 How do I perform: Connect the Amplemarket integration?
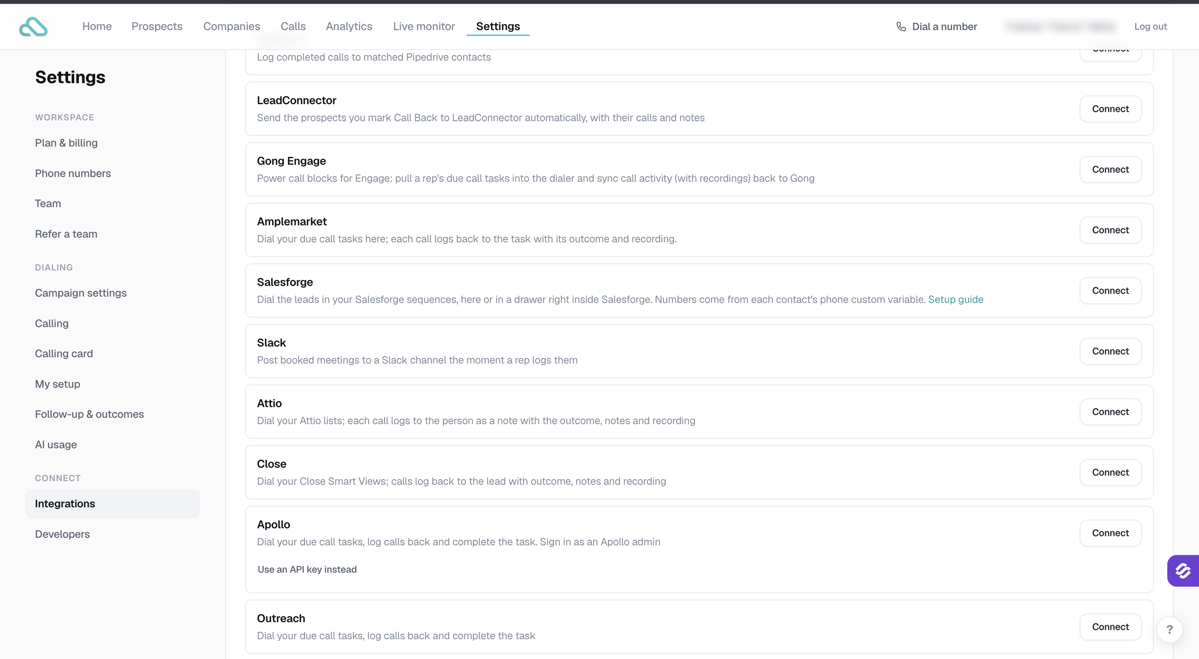point(1111,230)
